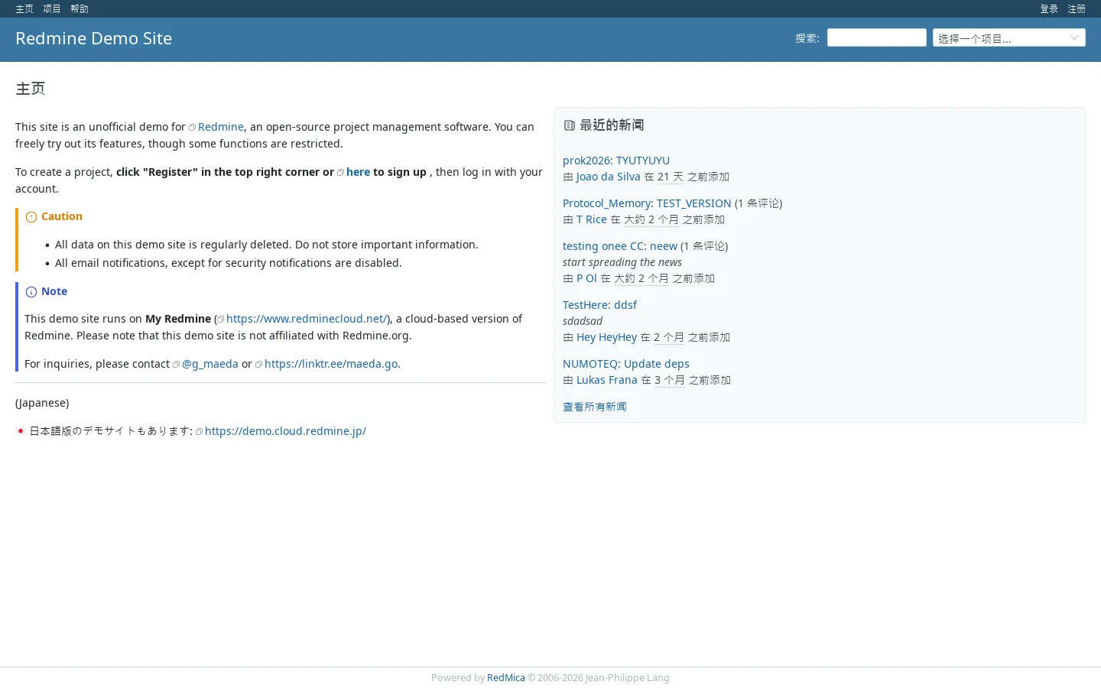Click the (Japanese) label text
This screenshot has height=688, width=1101.
point(42,403)
